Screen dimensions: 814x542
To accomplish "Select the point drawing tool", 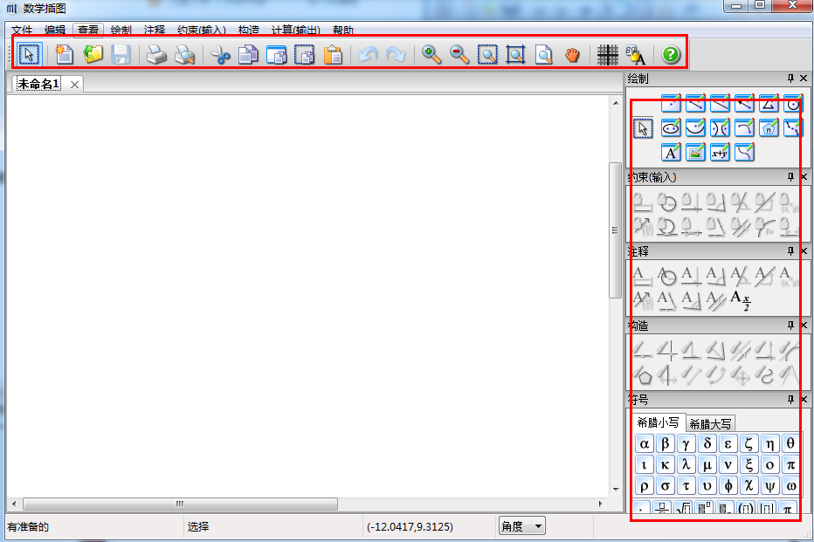I will (671, 103).
